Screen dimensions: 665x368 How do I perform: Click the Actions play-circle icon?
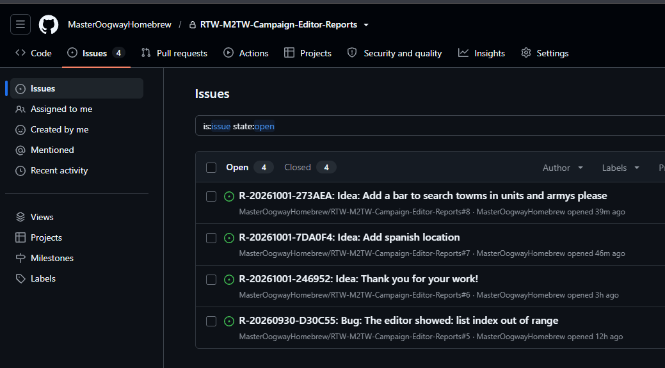(x=228, y=52)
